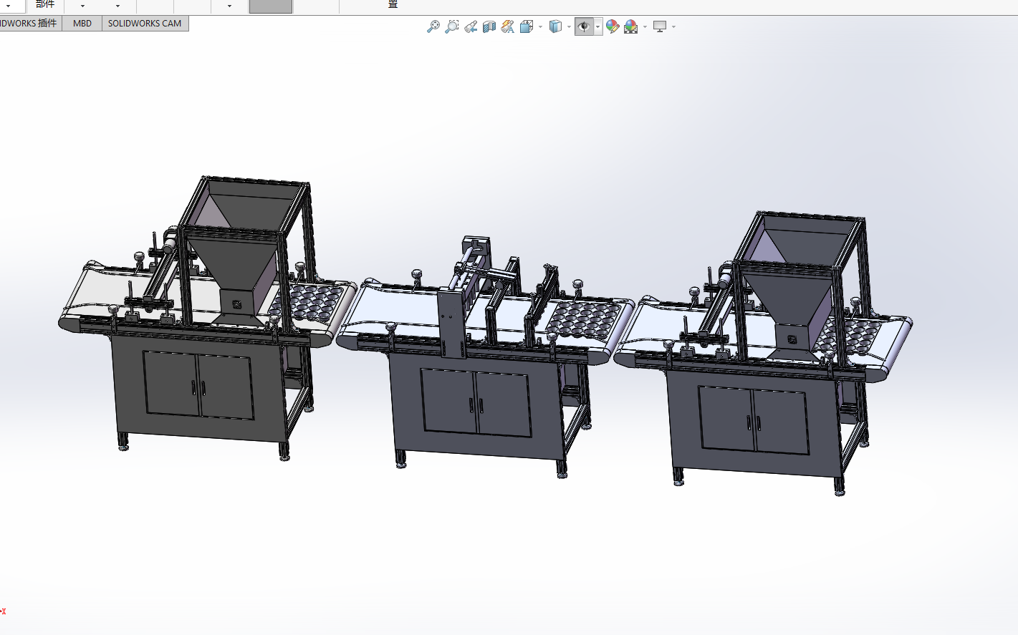Click the View Orientation cube icon
Viewport: 1018px width, 635px height.
(x=527, y=26)
